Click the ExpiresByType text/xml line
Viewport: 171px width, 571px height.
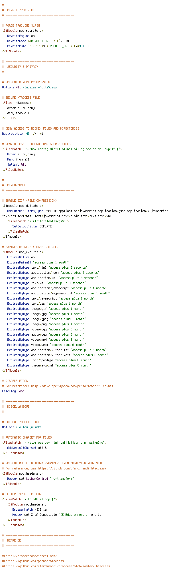point(46,283)
